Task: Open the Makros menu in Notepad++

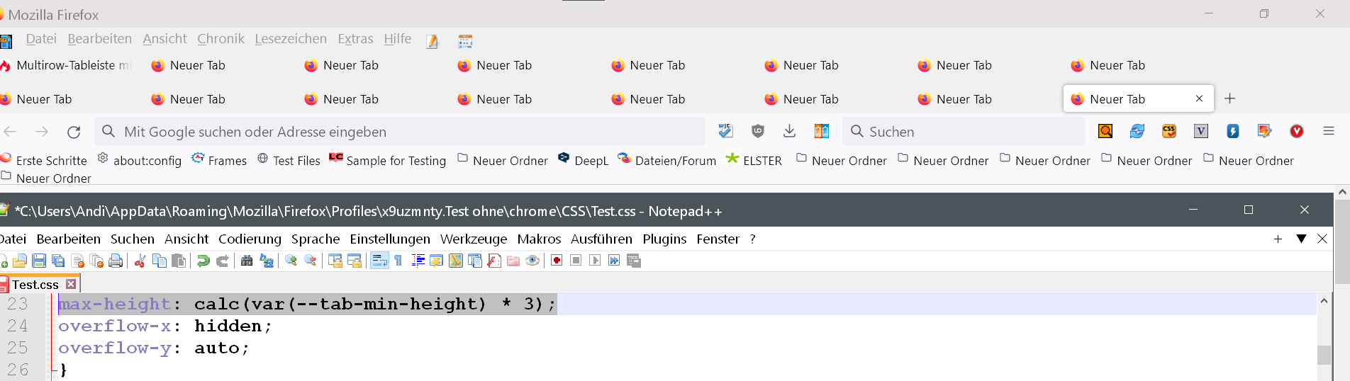Action: 539,239
